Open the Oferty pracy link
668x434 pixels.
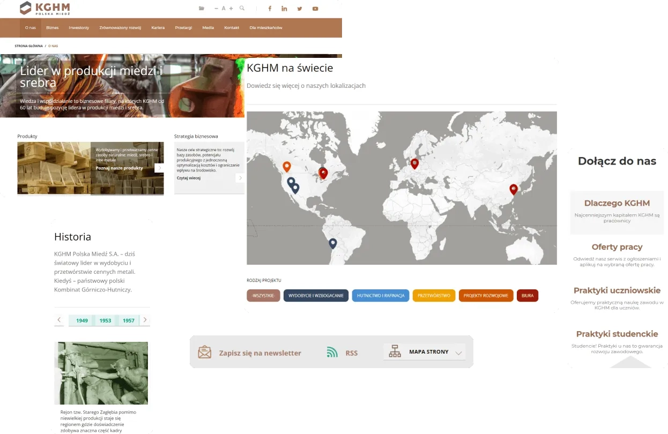(617, 247)
